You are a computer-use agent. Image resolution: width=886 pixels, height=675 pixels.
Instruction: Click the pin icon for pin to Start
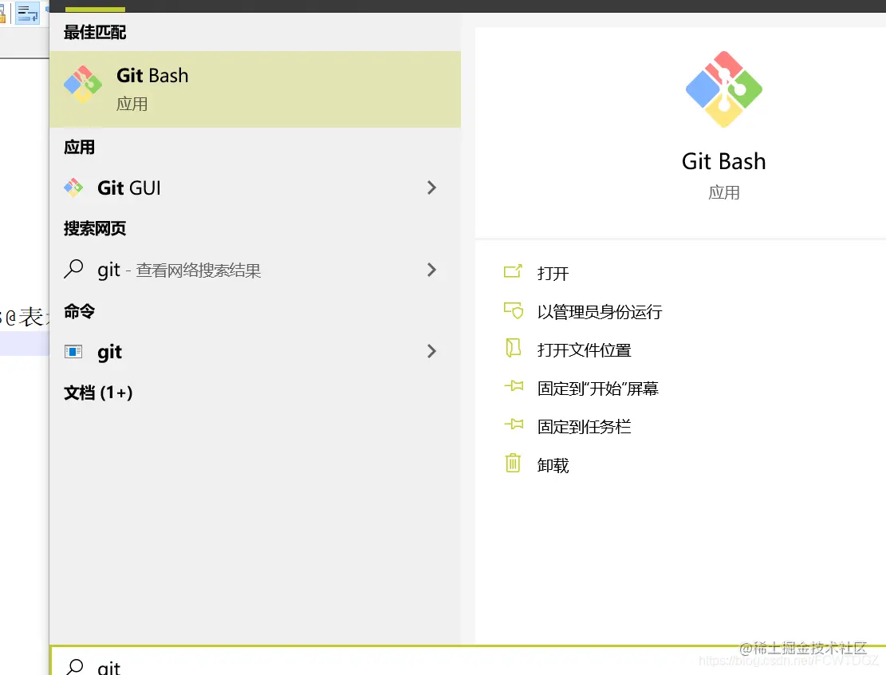coord(514,386)
